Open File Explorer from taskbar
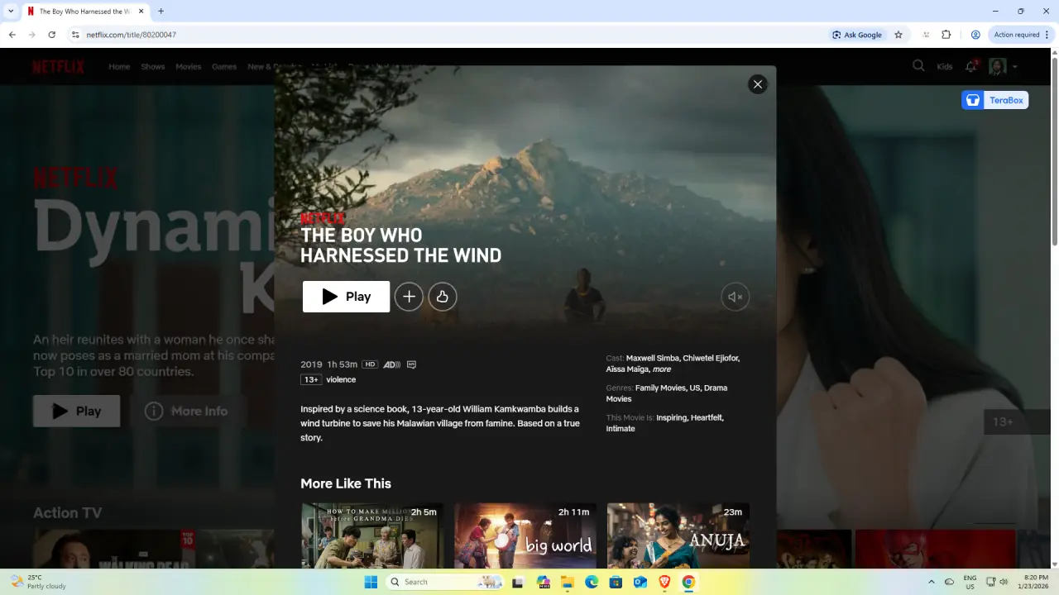This screenshot has width=1059, height=595. (x=568, y=582)
